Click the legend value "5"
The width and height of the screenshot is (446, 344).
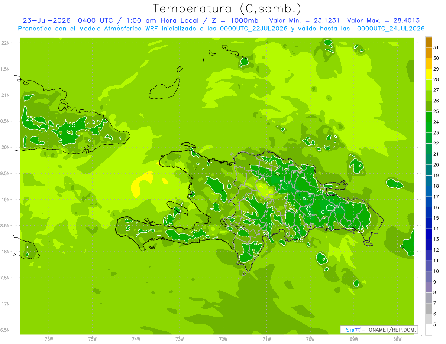coord(435,325)
